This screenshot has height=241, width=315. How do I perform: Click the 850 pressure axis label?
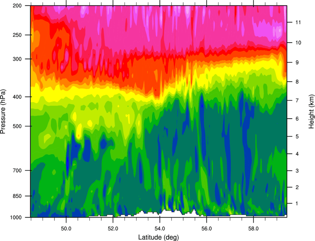pos(17,196)
